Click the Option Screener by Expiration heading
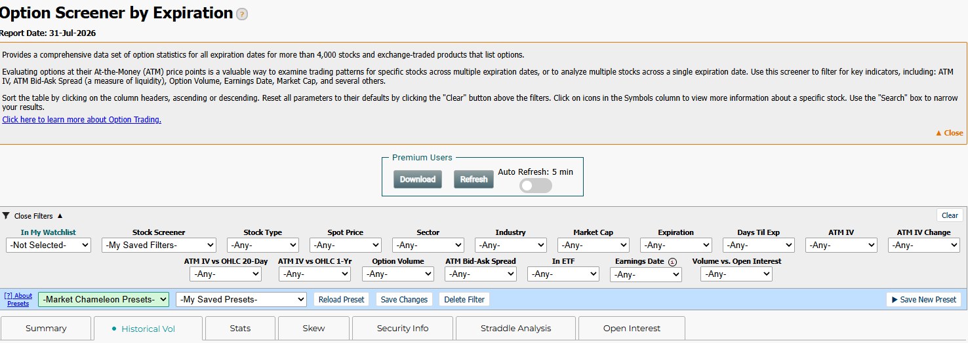This screenshot has width=968, height=343. point(116,13)
